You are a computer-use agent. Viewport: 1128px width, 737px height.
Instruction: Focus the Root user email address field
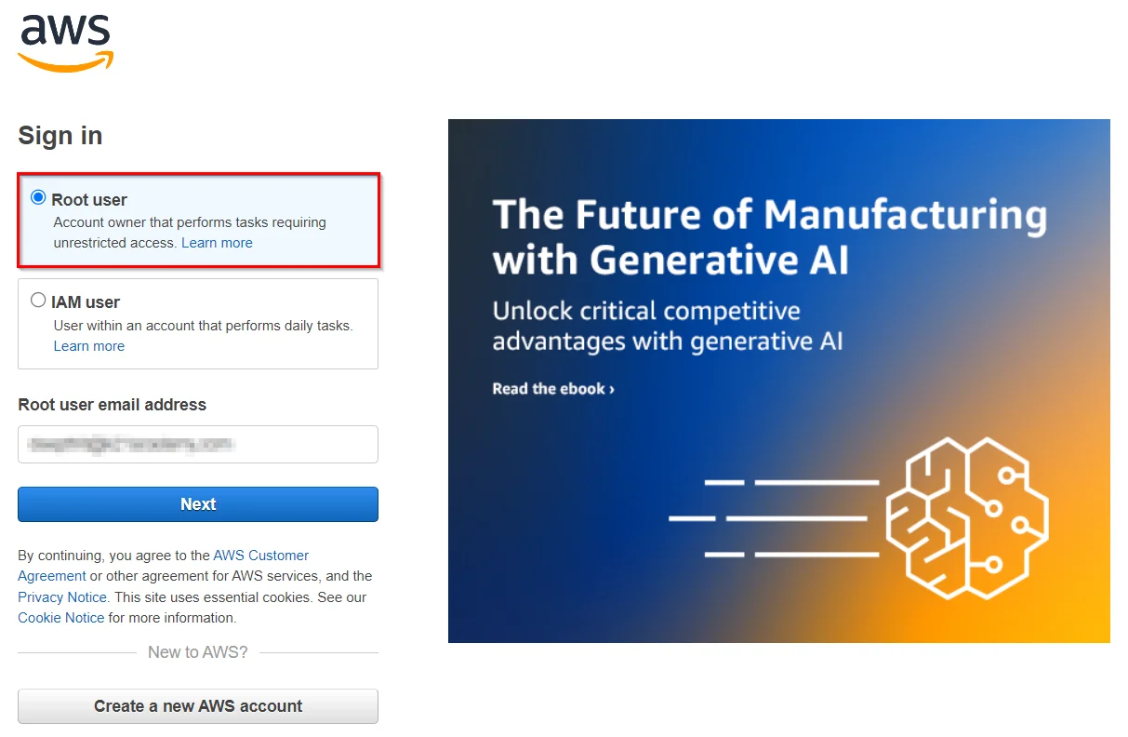(198, 444)
